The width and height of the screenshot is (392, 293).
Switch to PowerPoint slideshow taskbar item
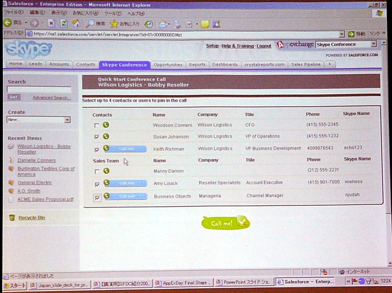(244, 282)
